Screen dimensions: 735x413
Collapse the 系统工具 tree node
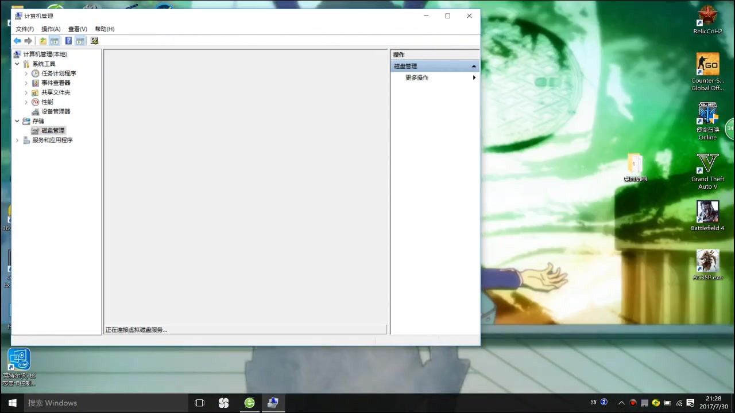click(17, 64)
